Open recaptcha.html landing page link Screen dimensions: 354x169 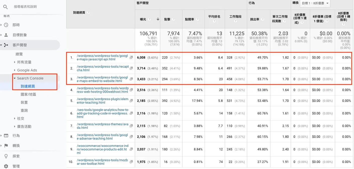(103, 68)
